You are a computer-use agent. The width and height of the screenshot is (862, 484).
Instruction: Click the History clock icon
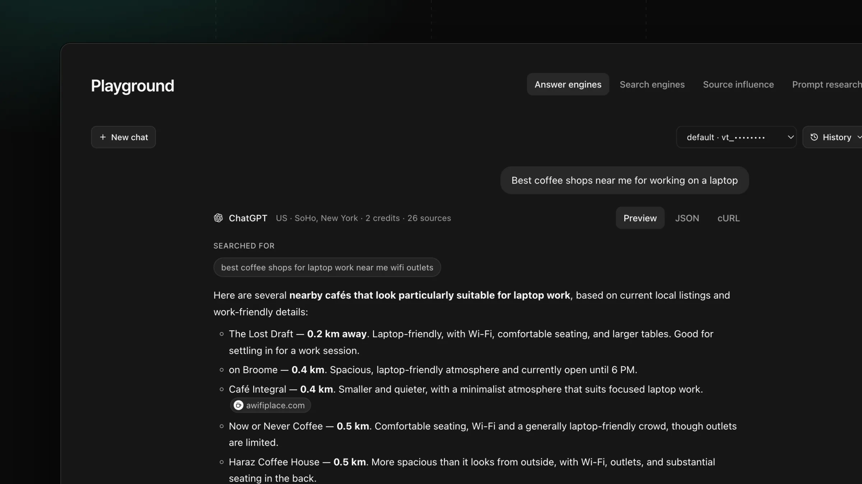click(x=814, y=137)
